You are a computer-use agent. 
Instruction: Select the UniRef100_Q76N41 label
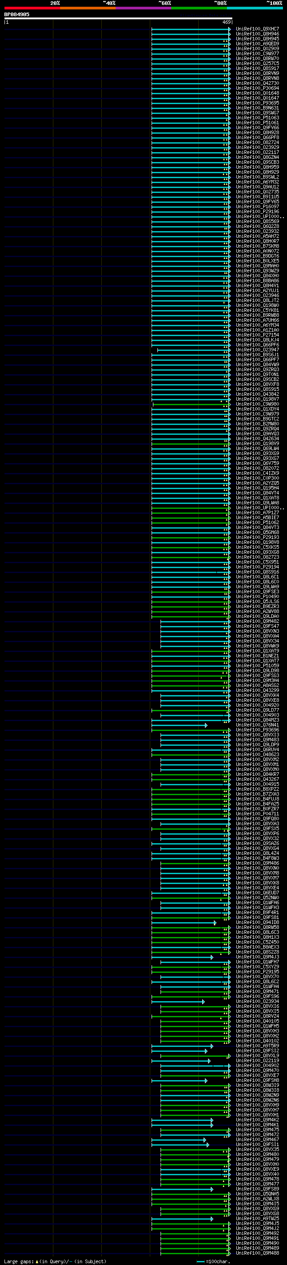pos(257,725)
